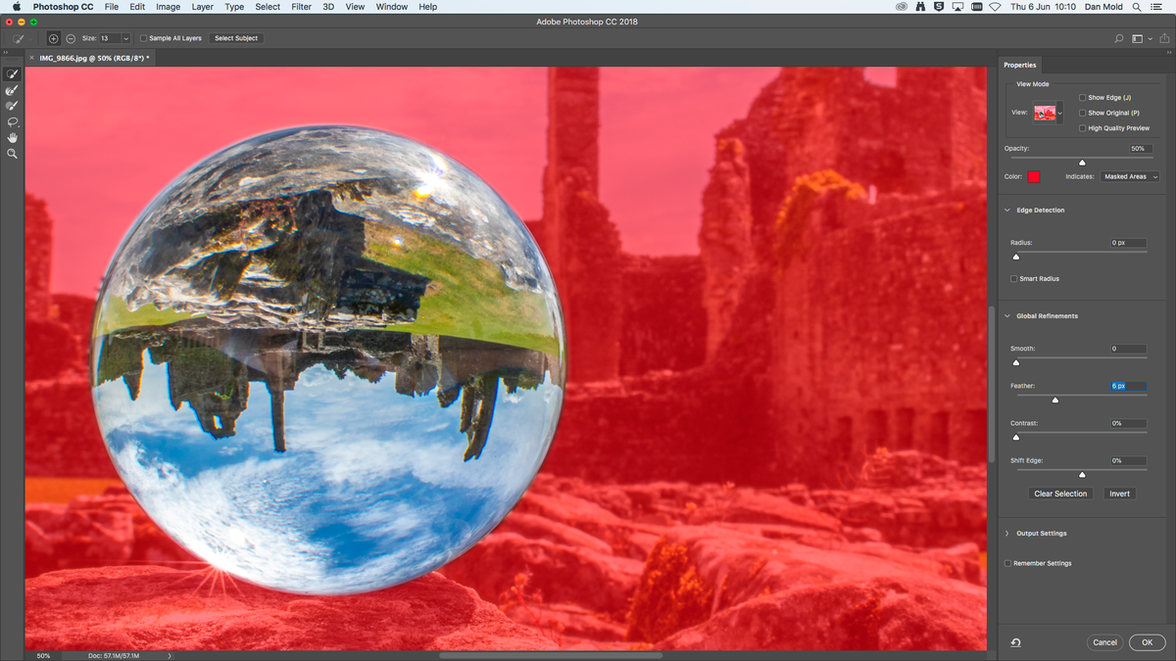
Task: Select the Refine Edge Brush tool
Action: coord(12,89)
